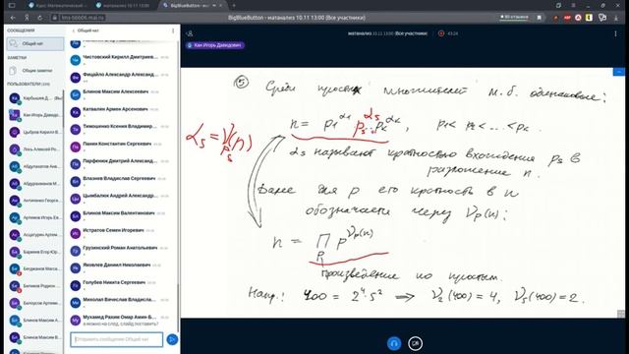
Task: Open a new browser tab with plus
Action: [234, 6]
